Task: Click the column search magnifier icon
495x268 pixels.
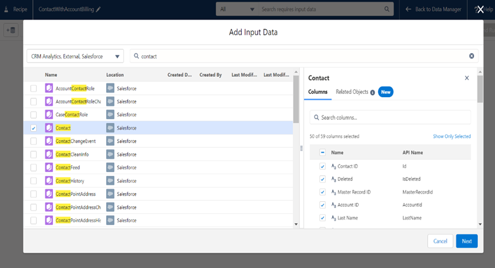Action: click(316, 117)
